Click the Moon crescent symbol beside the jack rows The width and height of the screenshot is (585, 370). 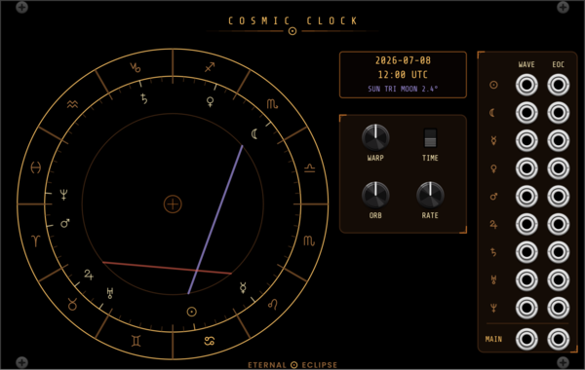point(492,113)
